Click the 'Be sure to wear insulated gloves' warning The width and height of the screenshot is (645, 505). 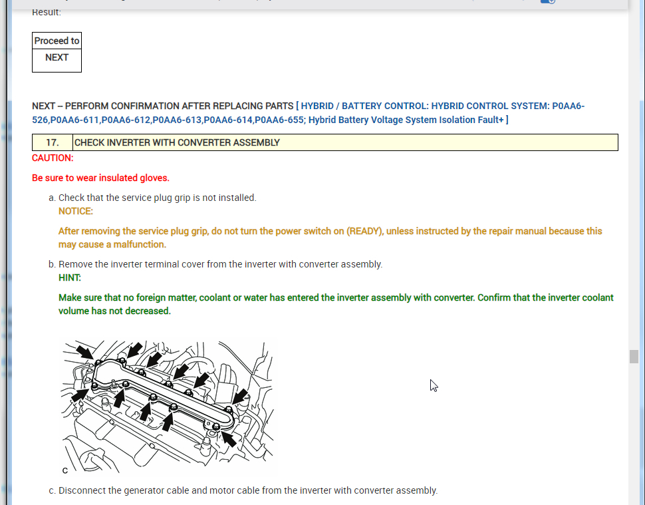(x=100, y=178)
